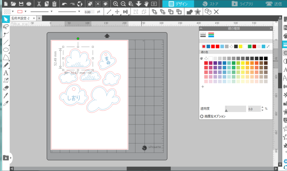Switch to the ライブラリ tab
Screen dimensions: 287x171
tap(242, 4)
